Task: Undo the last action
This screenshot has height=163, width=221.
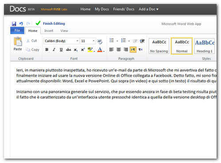Action: coord(21,23)
